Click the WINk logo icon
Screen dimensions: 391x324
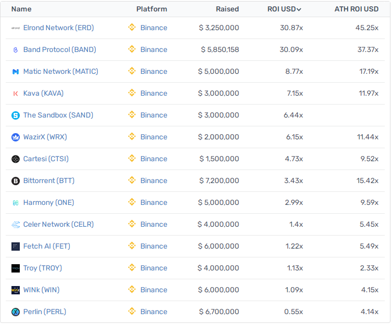16,290
